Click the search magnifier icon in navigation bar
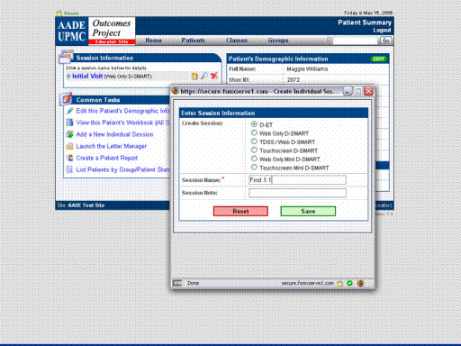The image size is (461, 346). click(x=329, y=40)
